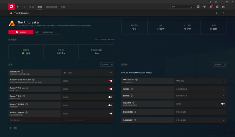This screenshot has height=137, width=235.
Task: Disable Radeon Super Resolution toggle
Action: (110, 81)
